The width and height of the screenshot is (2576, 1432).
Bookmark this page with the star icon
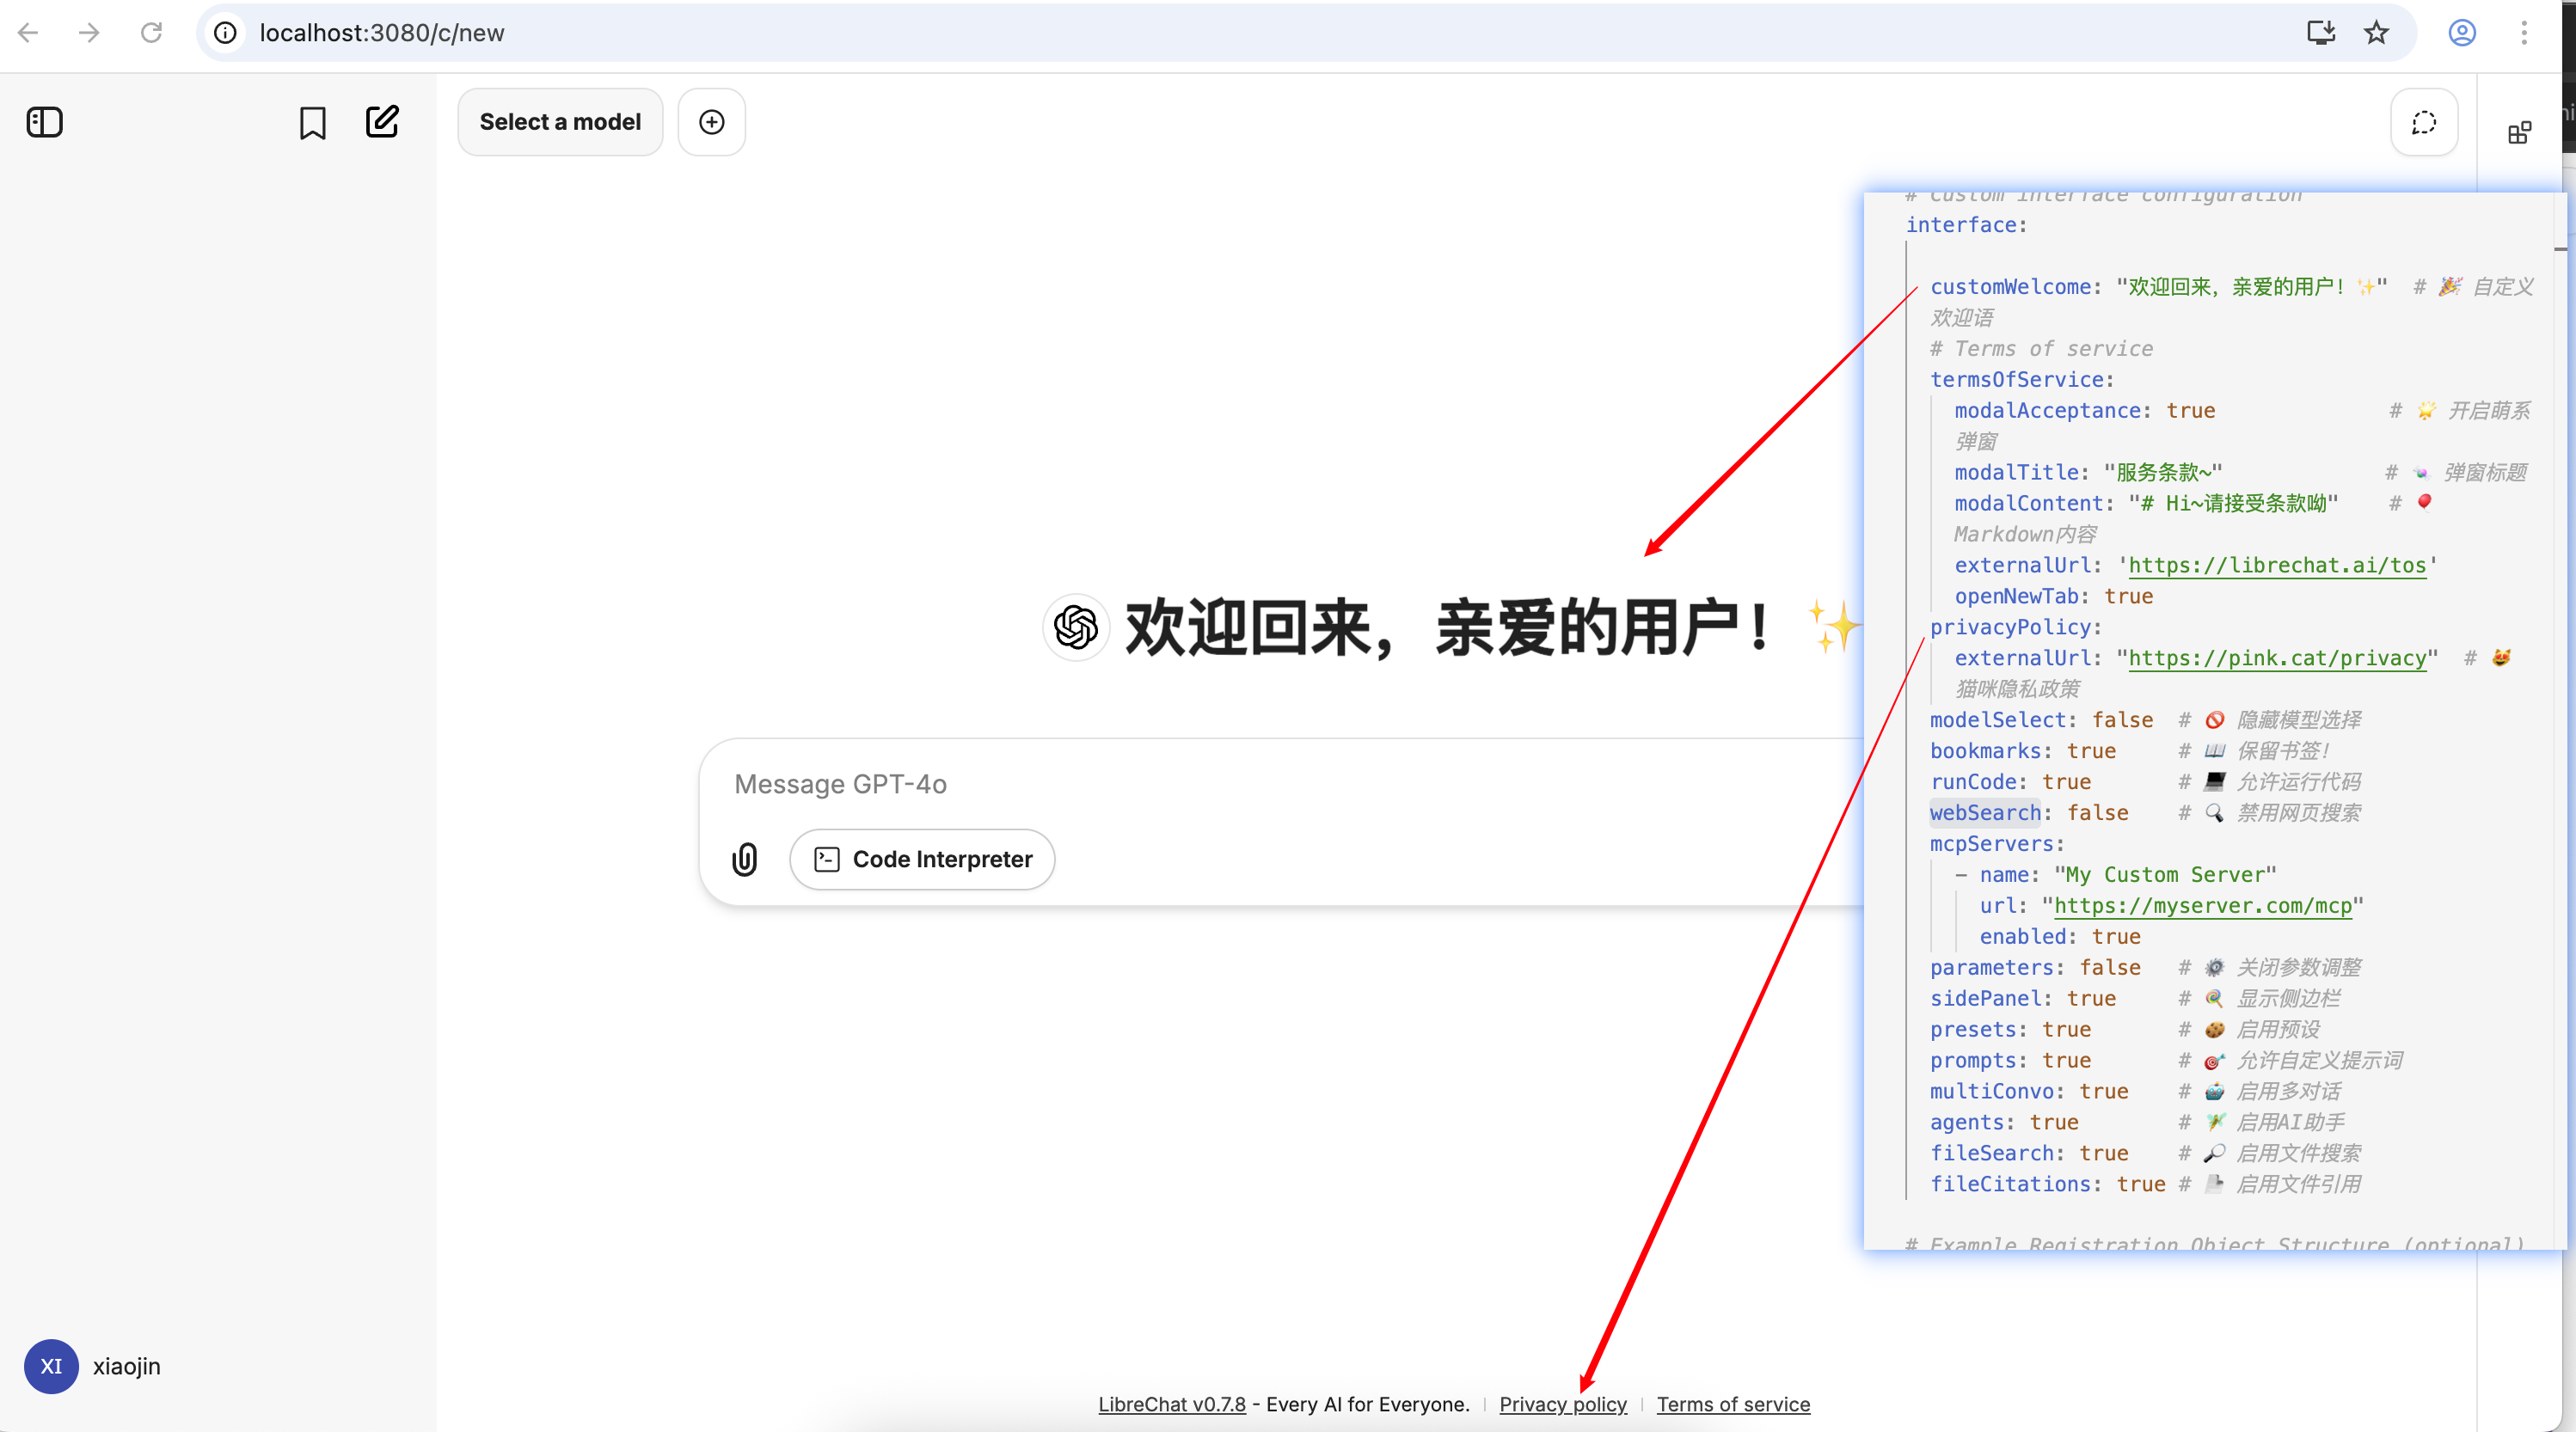pos(2376,33)
